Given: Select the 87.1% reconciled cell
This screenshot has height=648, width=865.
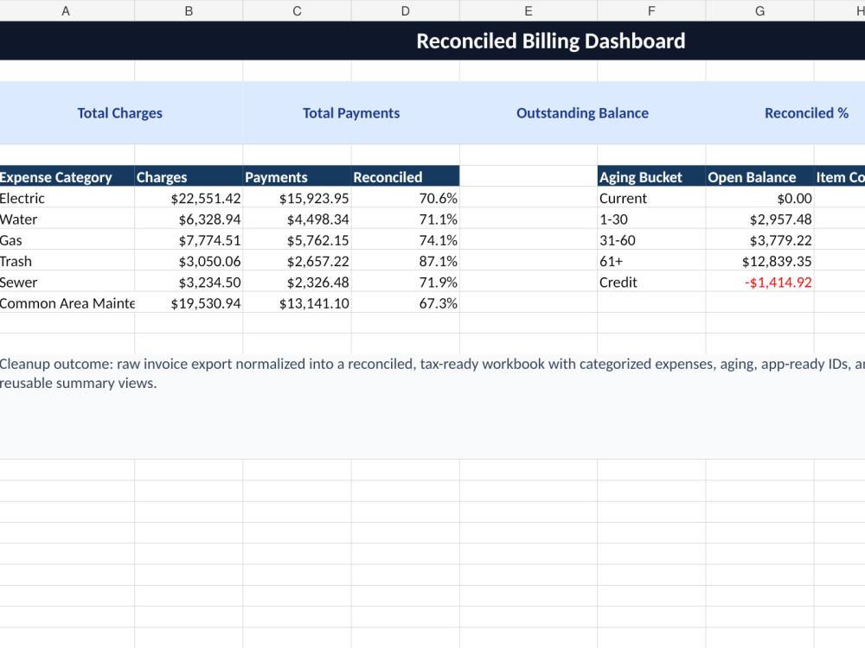Looking at the screenshot, I should tap(406, 260).
